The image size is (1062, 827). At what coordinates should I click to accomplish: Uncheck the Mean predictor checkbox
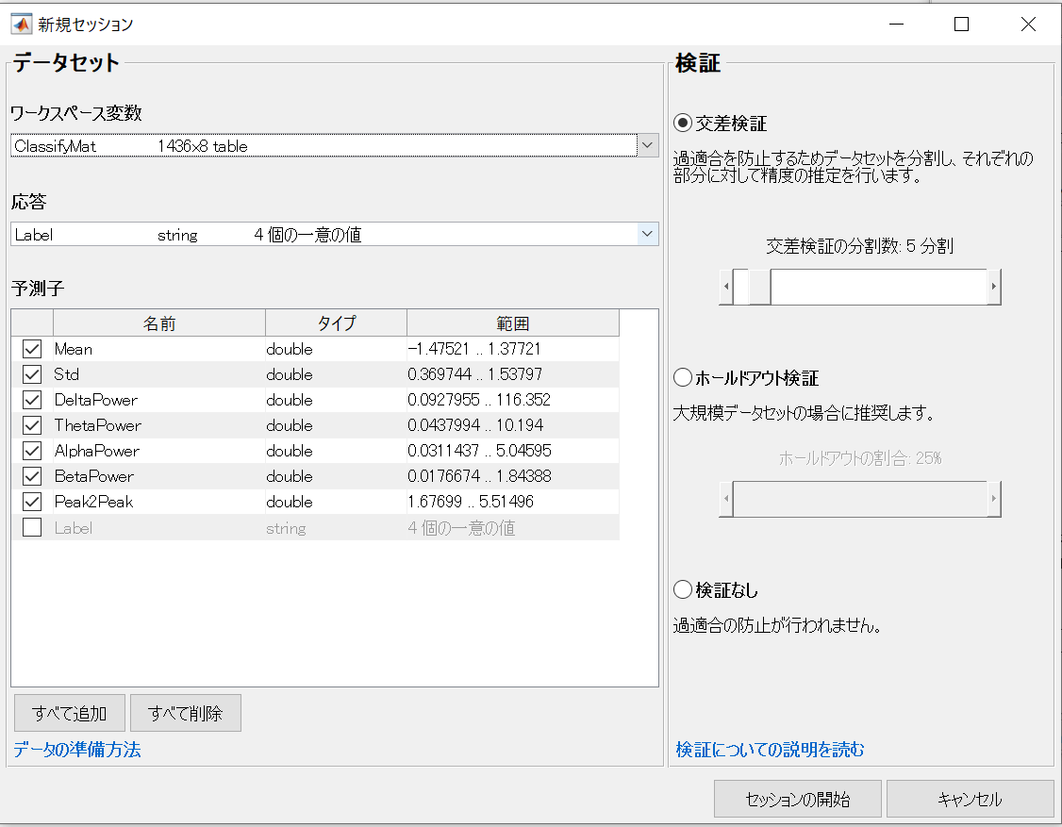pyautogui.click(x=32, y=349)
